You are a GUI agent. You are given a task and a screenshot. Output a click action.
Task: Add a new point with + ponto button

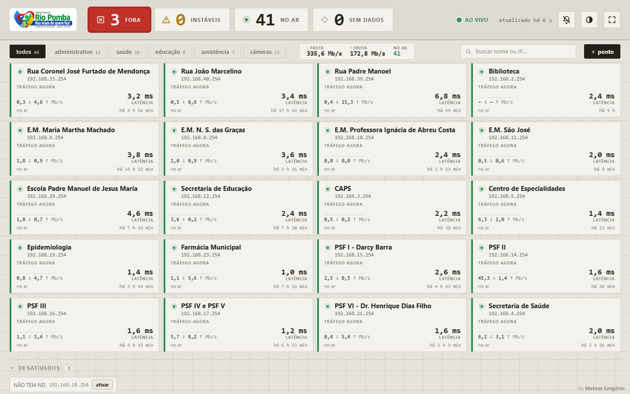tap(602, 52)
